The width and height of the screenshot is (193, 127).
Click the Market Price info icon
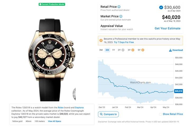click(x=121, y=16)
